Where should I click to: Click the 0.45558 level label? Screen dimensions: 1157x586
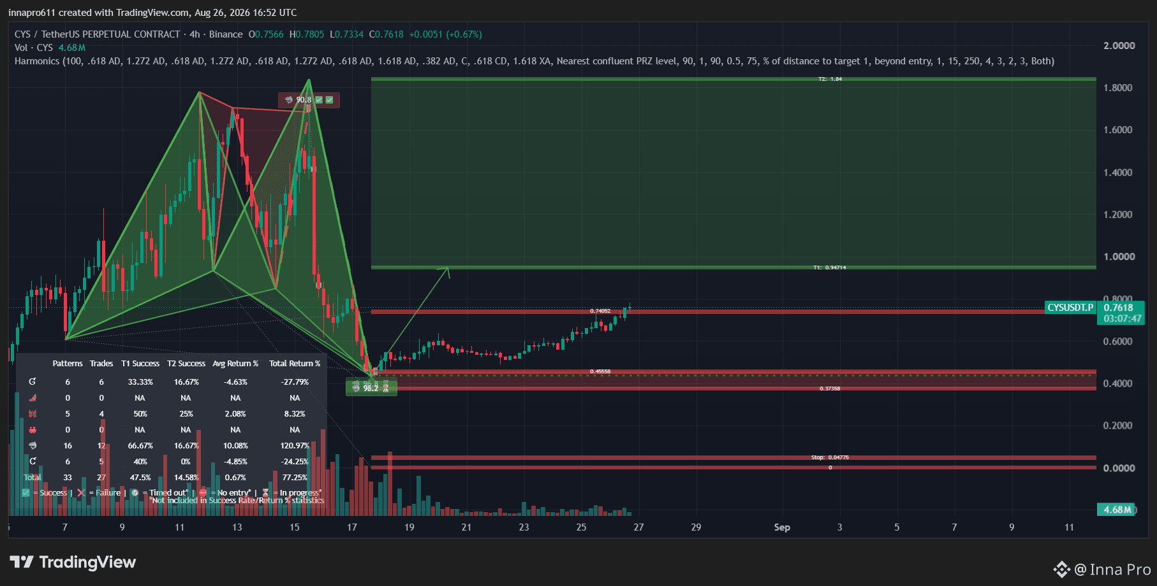[600, 371]
